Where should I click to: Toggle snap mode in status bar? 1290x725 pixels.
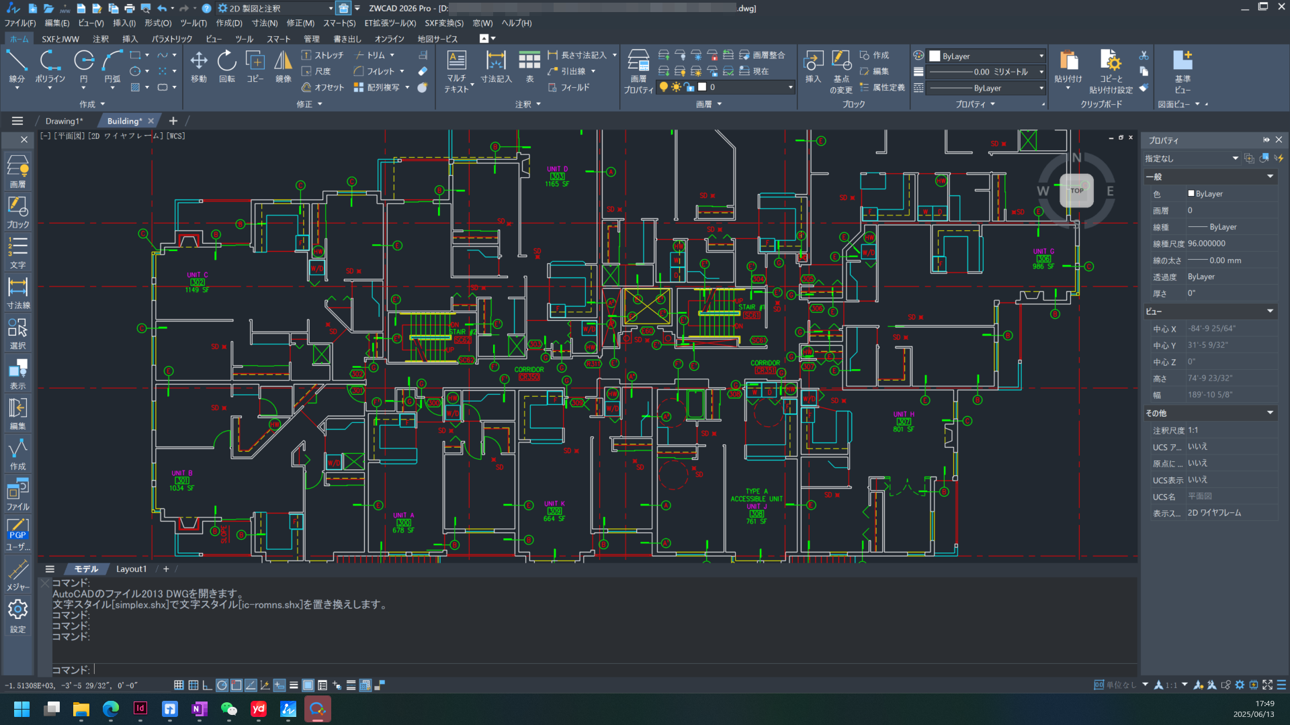point(179,685)
